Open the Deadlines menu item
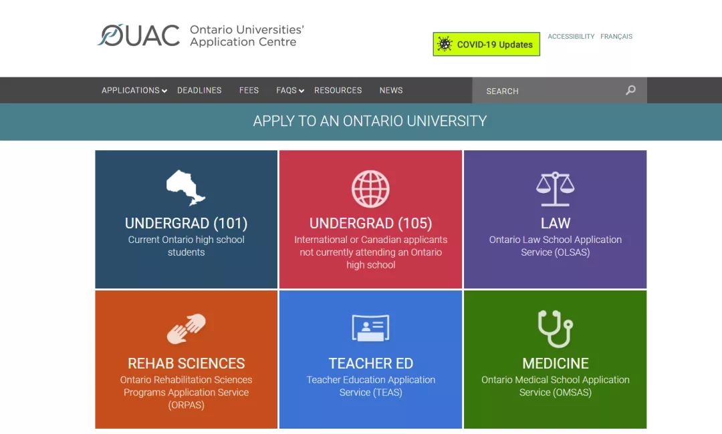This screenshot has height=434, width=722. 199,90
